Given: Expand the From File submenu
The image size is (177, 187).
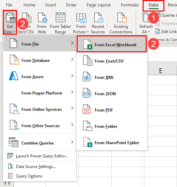Looking at the screenshot, I should coord(39,43).
